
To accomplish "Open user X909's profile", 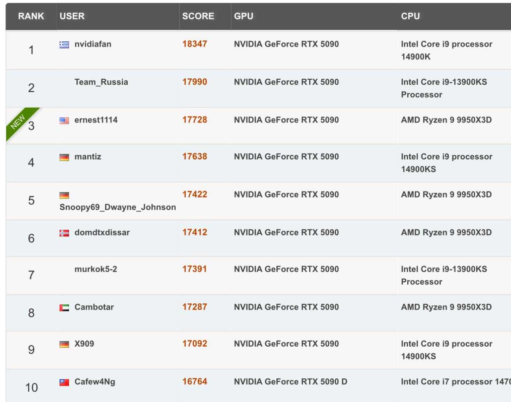I will (84, 344).
